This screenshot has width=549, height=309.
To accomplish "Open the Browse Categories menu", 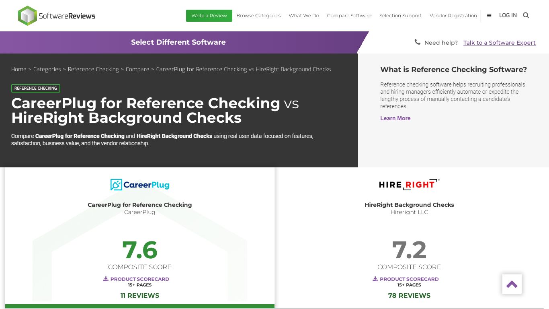I will coord(258,16).
